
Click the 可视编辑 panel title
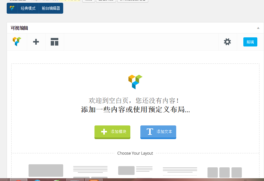19,28
